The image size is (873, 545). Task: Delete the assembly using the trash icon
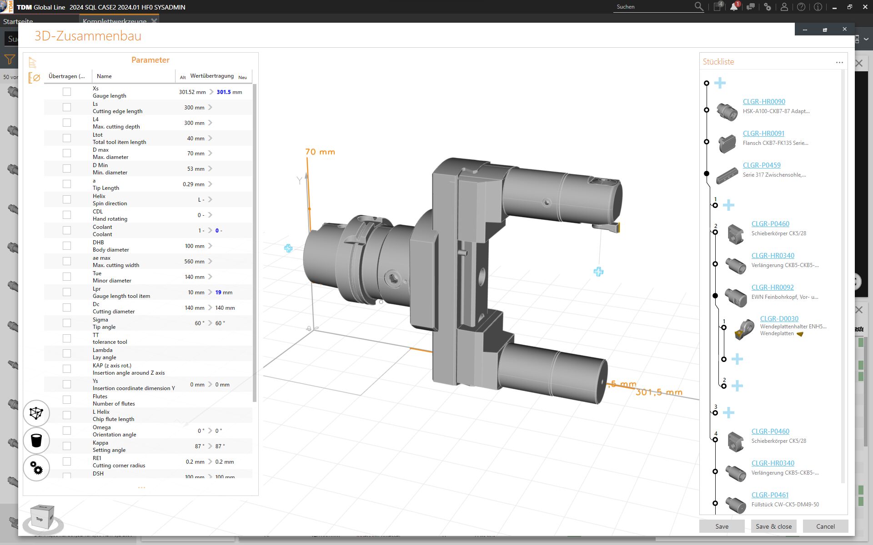[36, 441]
